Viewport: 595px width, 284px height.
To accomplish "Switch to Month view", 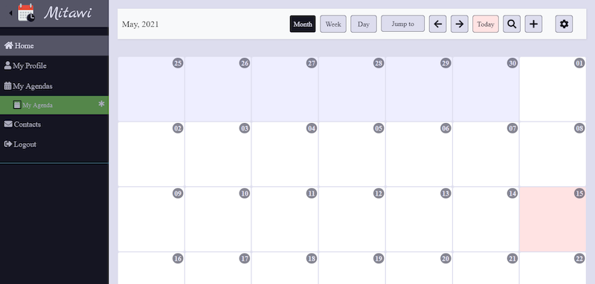I will click(303, 24).
